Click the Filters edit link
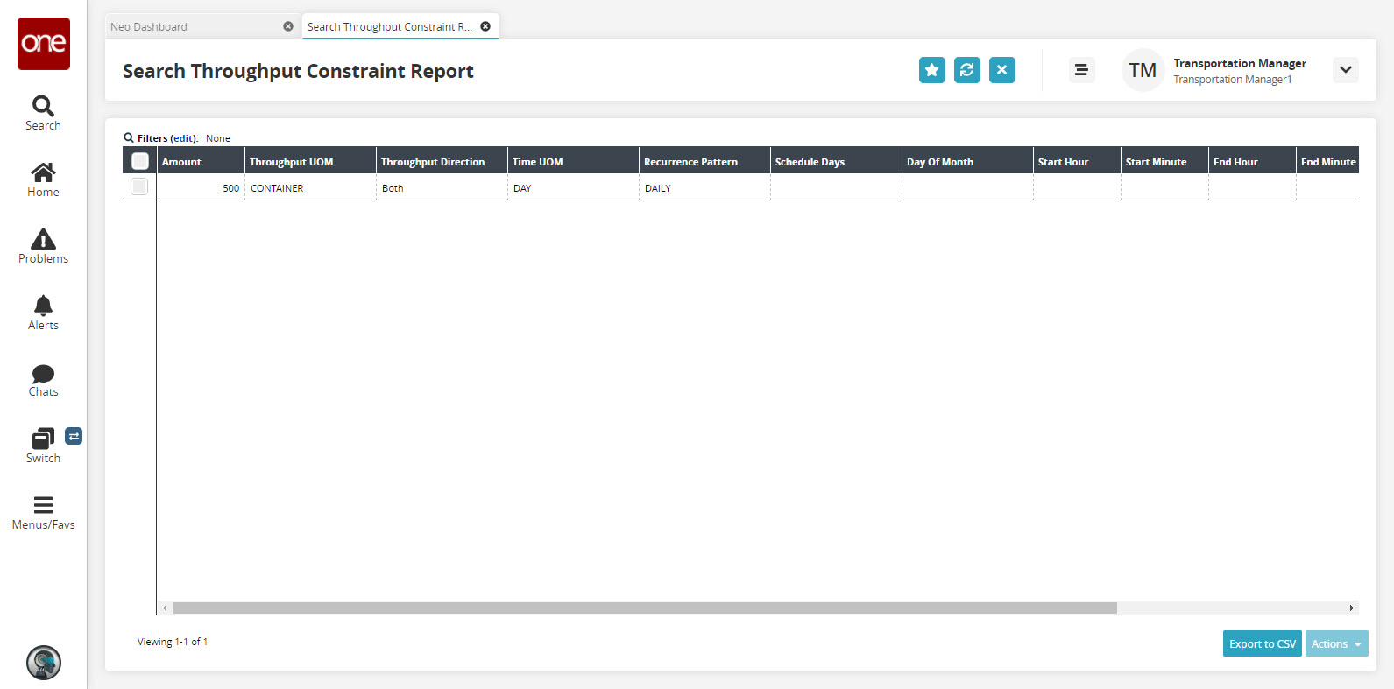The image size is (1394, 689). (x=183, y=138)
